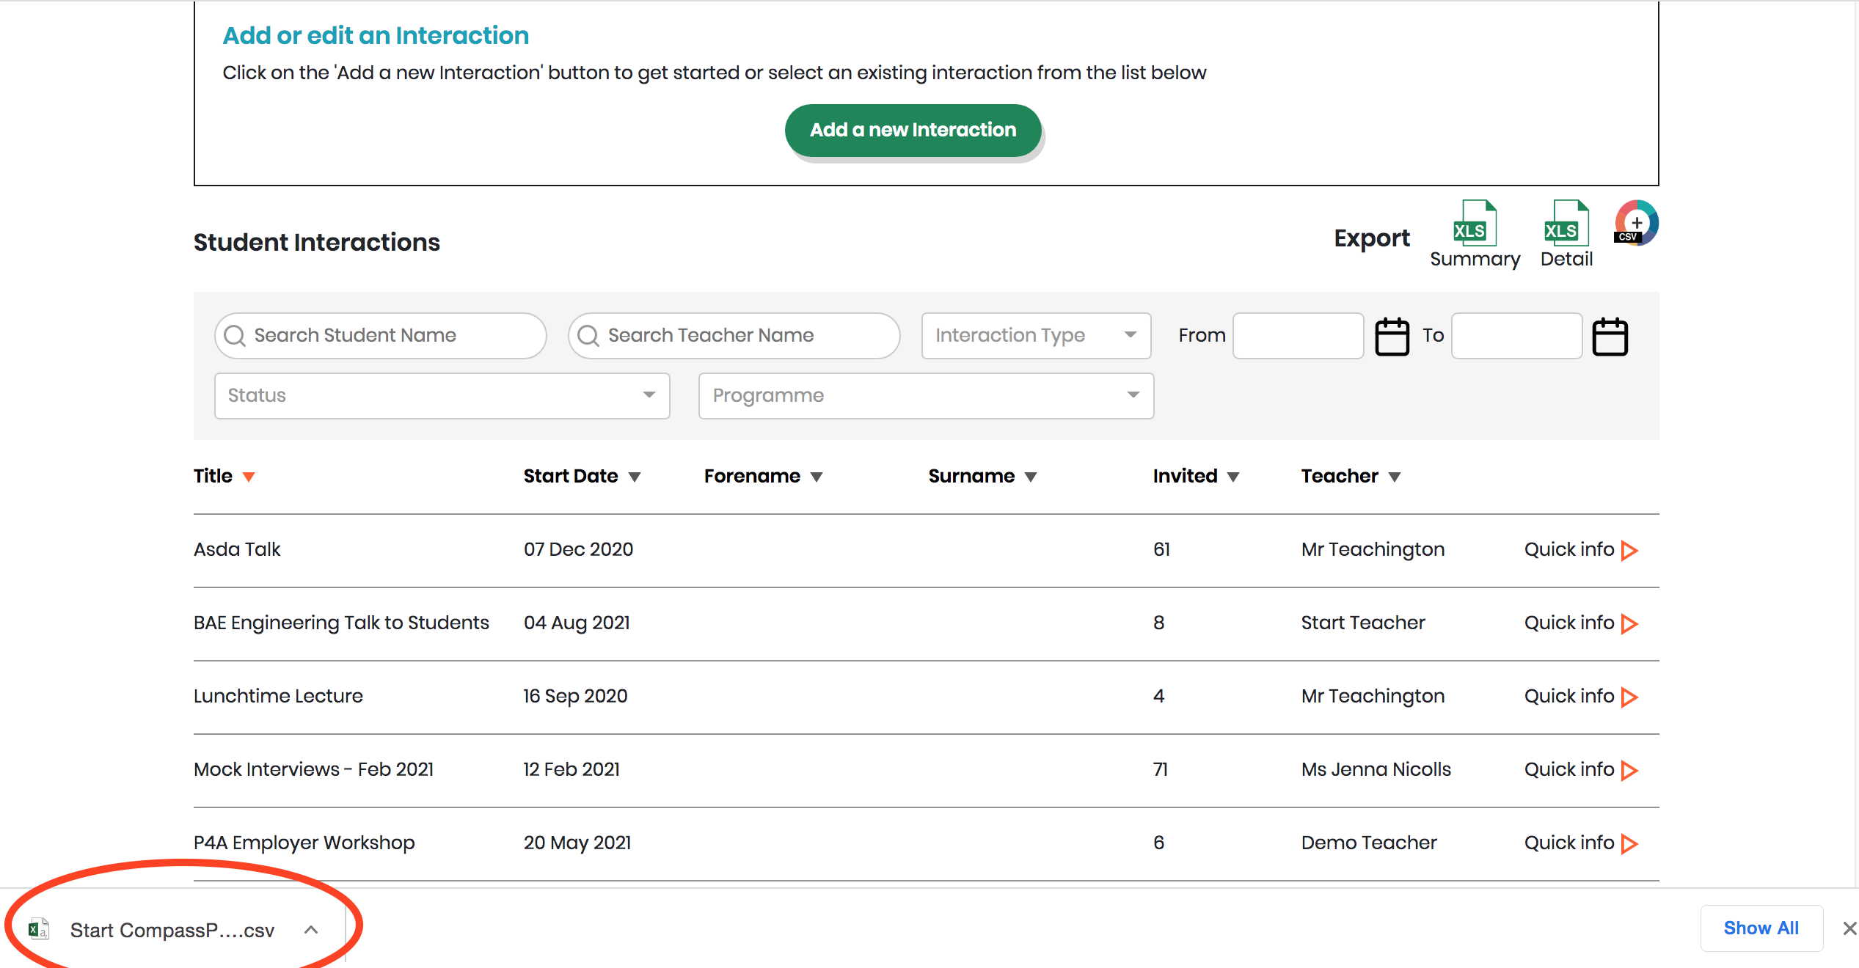Click the Search Teacher Name magnifier icon
Viewport: 1859px width, 968px height.
click(x=588, y=336)
